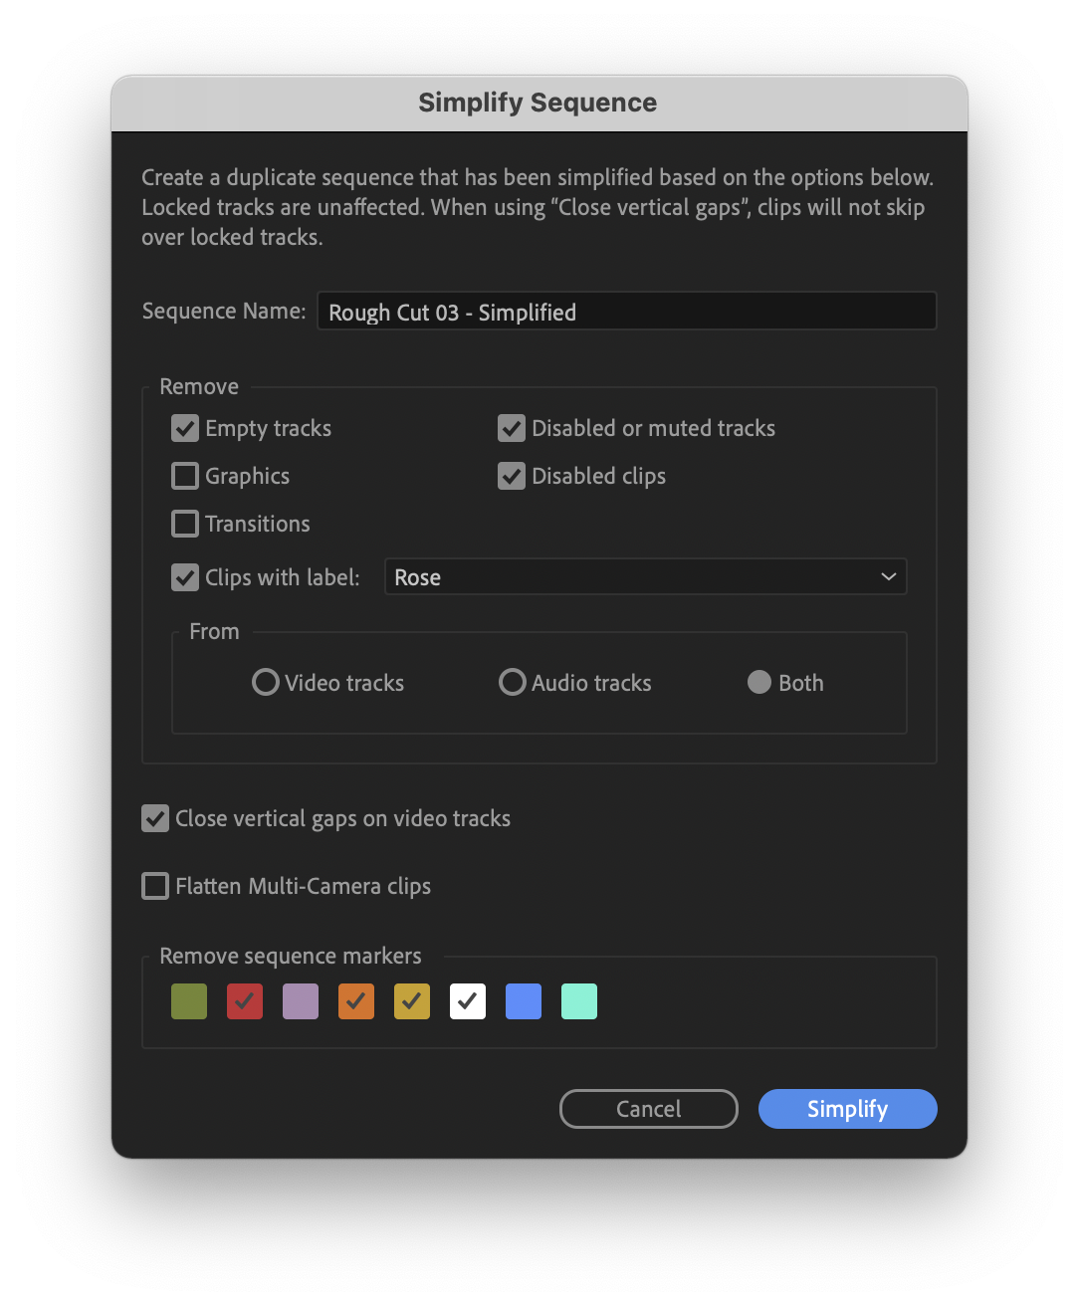Enable the Graphics removal checkbox
This screenshot has height=1306, width=1079.
coord(185,476)
